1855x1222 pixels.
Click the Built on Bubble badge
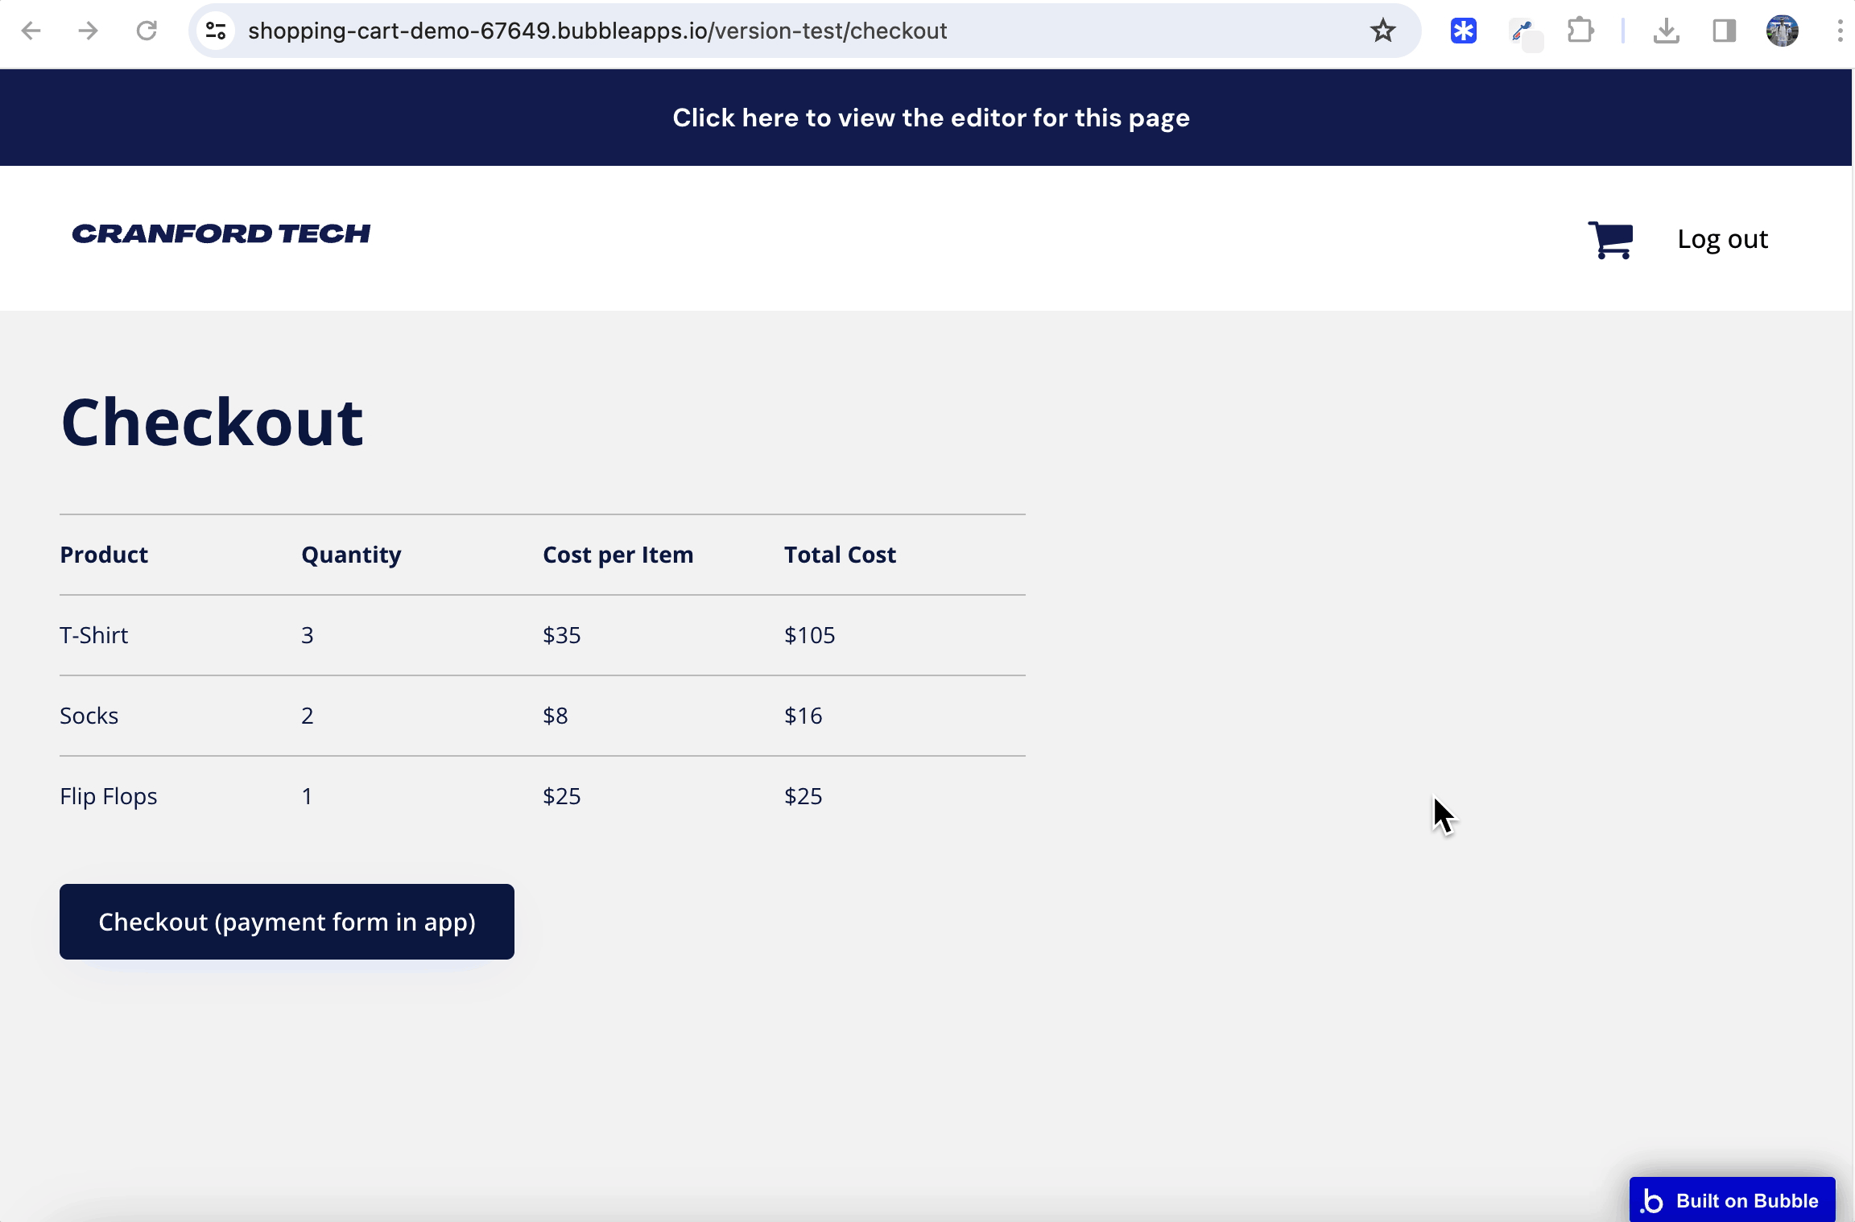coord(1733,1200)
